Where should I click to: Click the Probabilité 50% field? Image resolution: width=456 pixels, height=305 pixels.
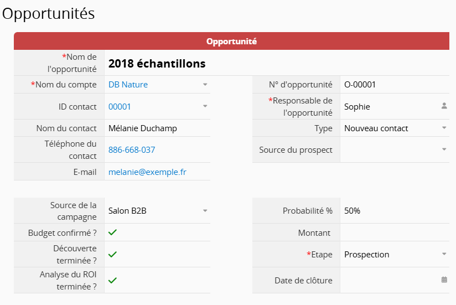(393, 211)
